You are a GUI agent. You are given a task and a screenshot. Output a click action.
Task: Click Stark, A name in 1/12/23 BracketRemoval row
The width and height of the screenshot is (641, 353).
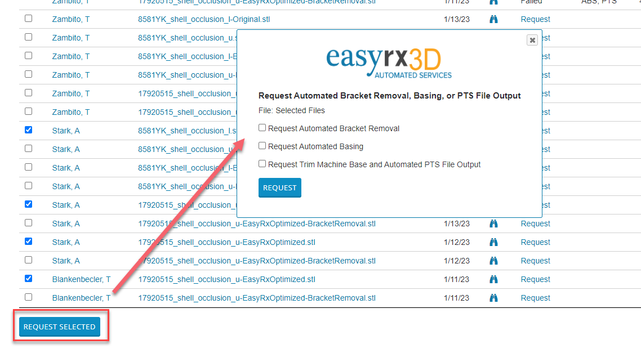66,261
